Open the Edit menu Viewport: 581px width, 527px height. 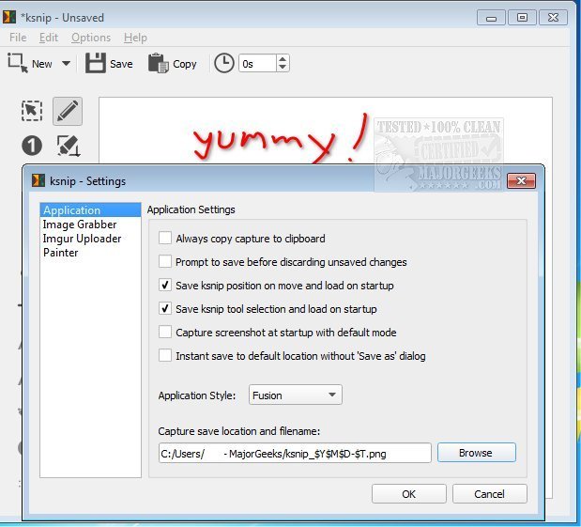tap(49, 38)
